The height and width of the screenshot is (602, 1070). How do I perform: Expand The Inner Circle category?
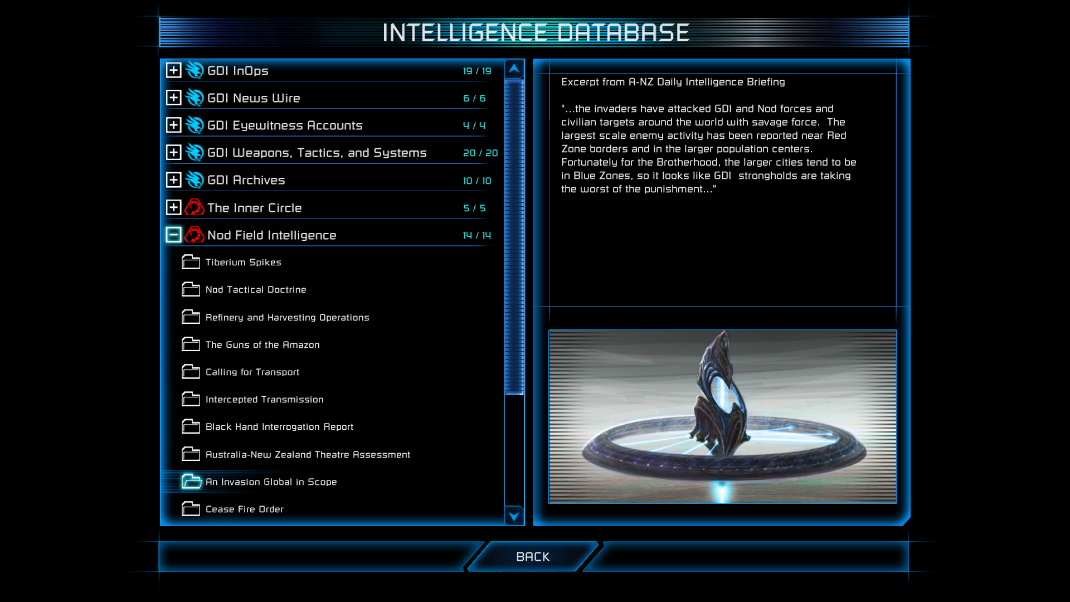pyautogui.click(x=173, y=207)
